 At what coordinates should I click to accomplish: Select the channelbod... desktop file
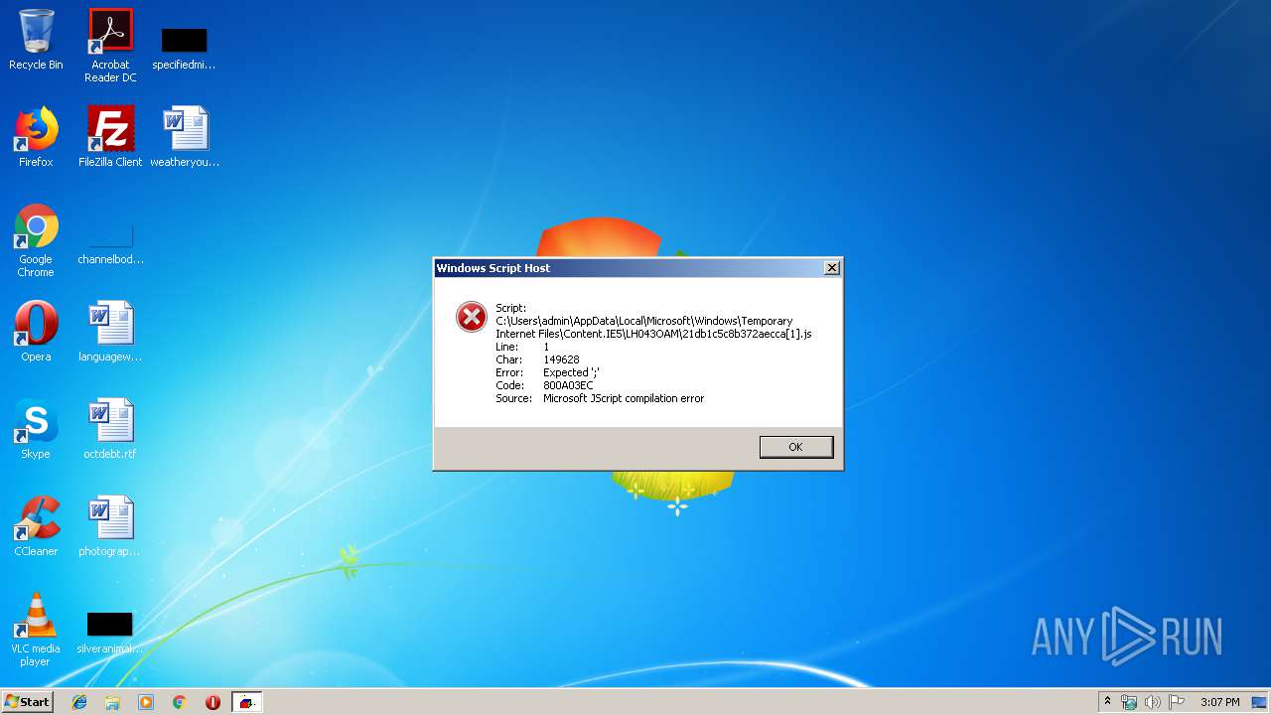pyautogui.click(x=110, y=243)
